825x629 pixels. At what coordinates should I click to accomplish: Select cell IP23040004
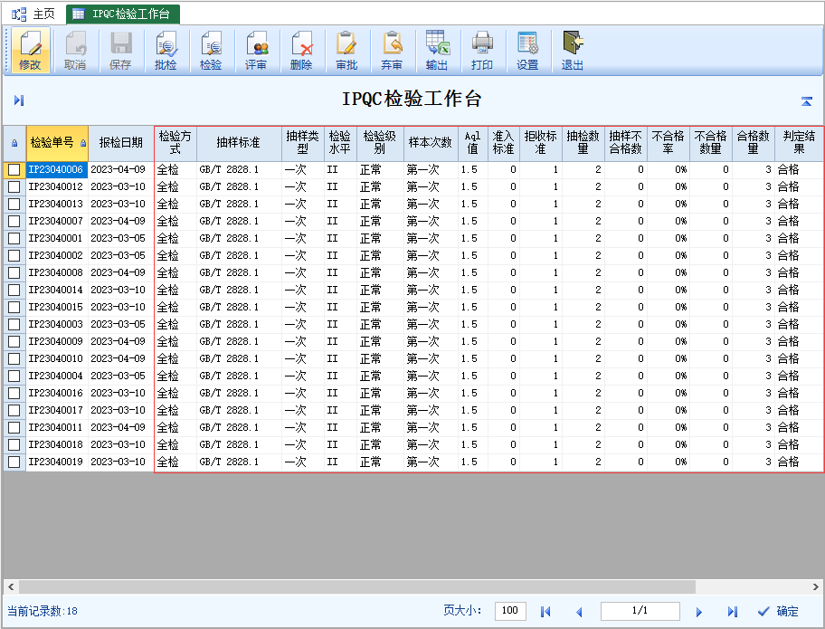57,376
